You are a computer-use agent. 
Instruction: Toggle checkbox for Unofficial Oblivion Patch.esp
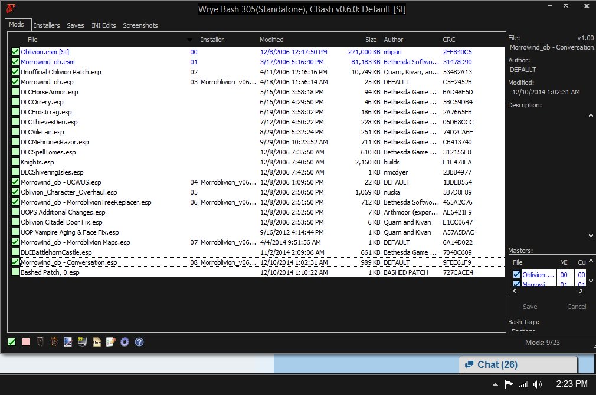[15, 72]
